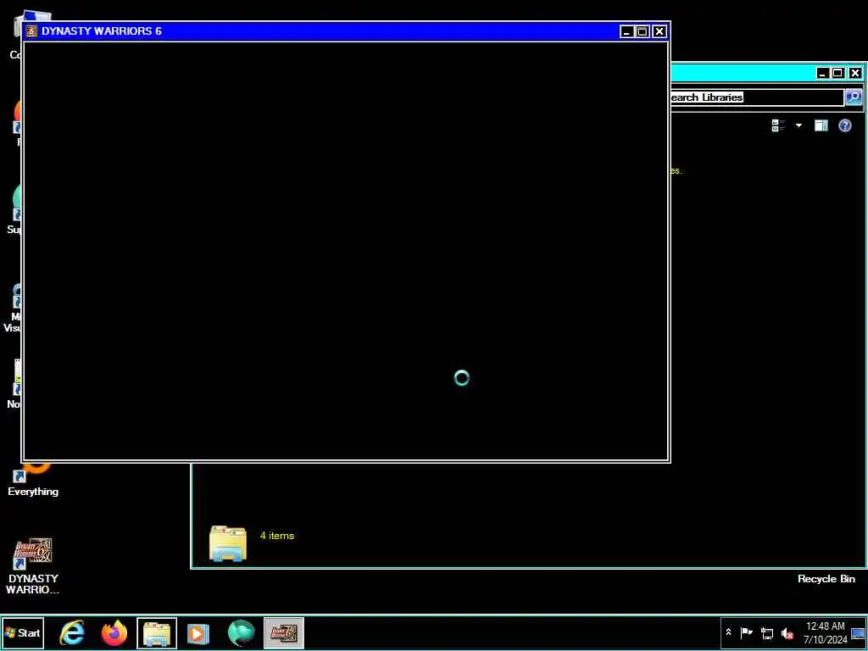The width and height of the screenshot is (868, 651).
Task: Minimize the Libraries window
Action: [823, 73]
